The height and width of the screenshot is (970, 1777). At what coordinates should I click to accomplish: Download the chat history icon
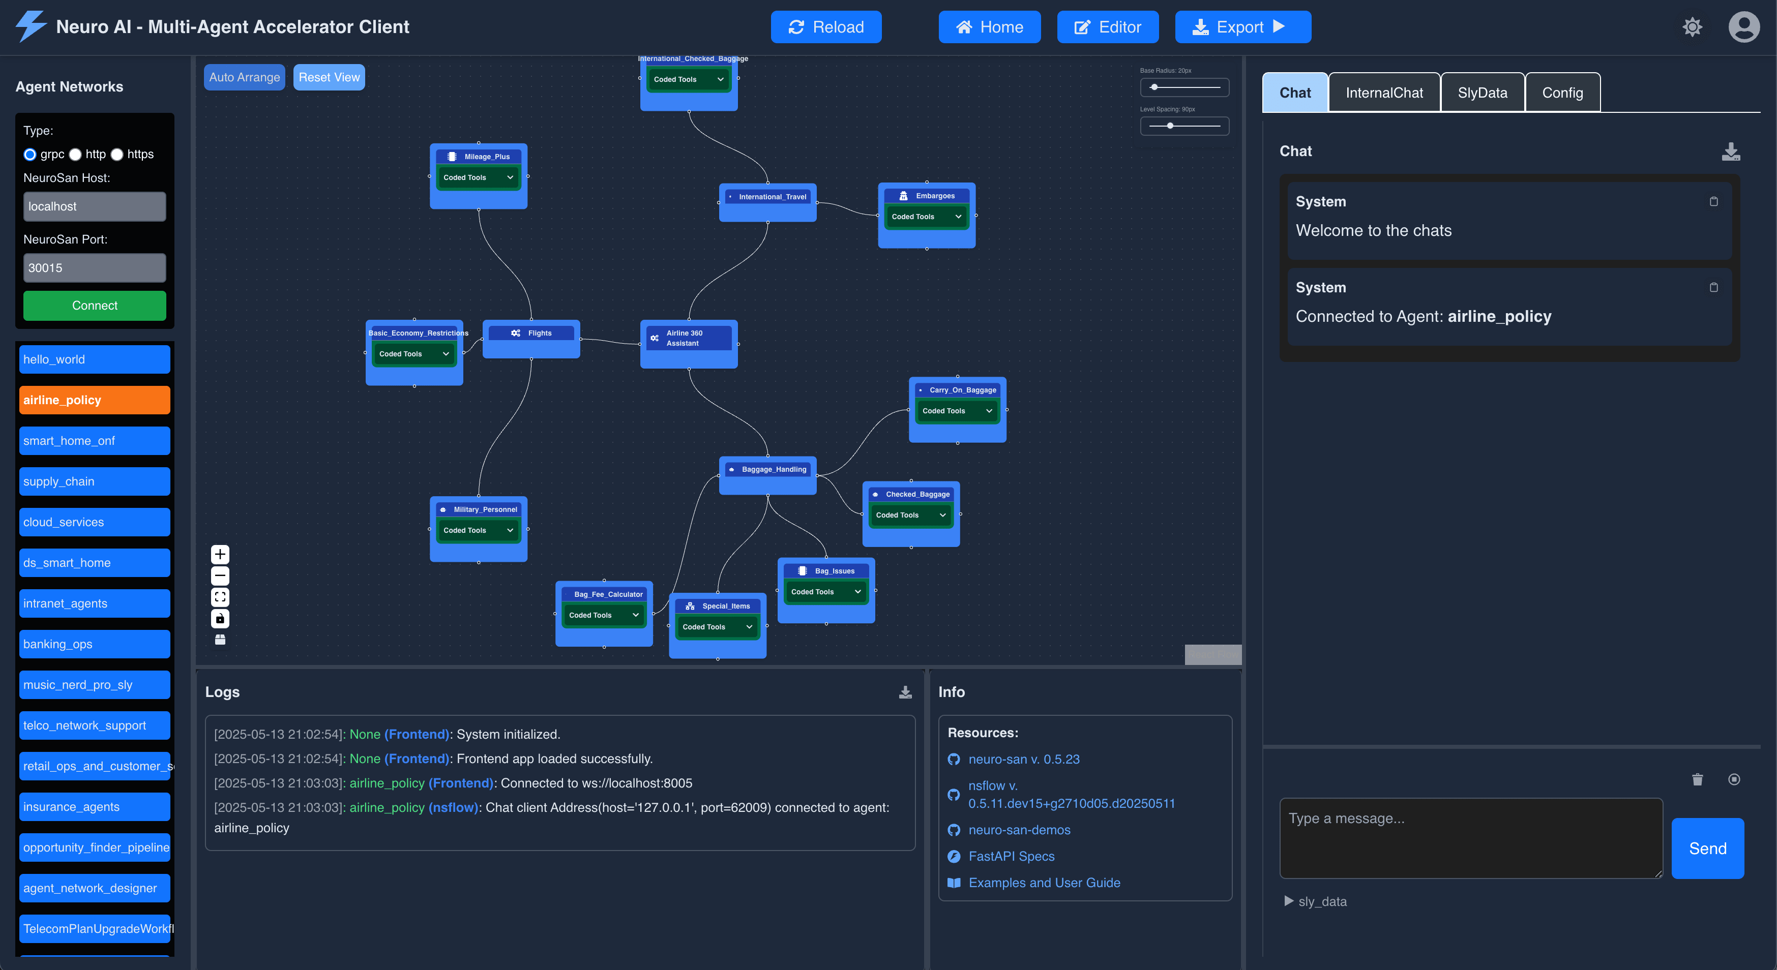pyautogui.click(x=1731, y=151)
